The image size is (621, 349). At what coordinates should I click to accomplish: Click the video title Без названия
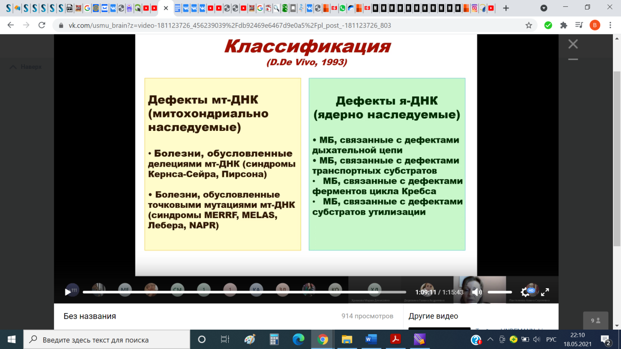tap(90, 316)
